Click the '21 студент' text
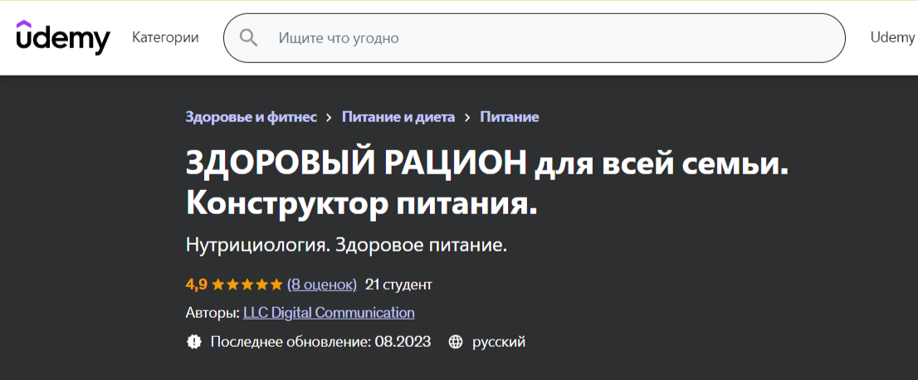Screen dimensions: 918x380 (x=398, y=285)
